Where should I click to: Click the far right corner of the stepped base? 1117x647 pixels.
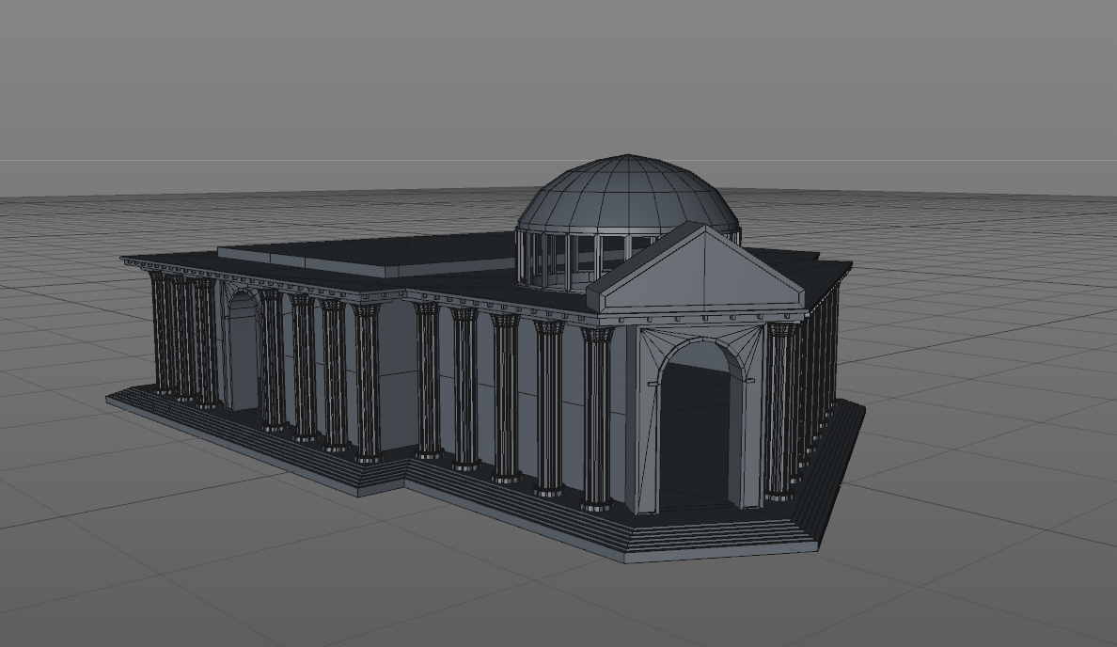859,406
